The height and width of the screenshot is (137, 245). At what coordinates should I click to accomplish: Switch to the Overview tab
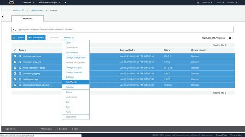[28, 19]
